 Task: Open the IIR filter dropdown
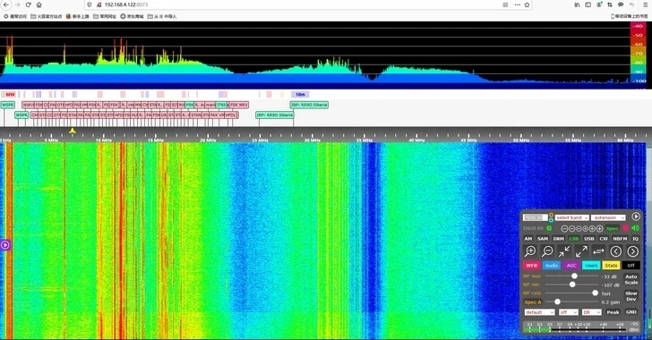pos(591,312)
